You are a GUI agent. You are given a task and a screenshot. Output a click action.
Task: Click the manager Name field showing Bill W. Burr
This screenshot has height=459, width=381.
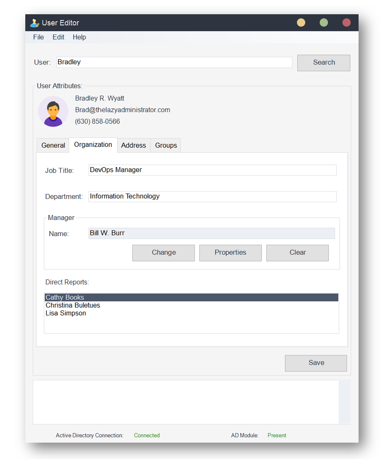click(212, 233)
